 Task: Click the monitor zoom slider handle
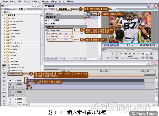point(130,56)
